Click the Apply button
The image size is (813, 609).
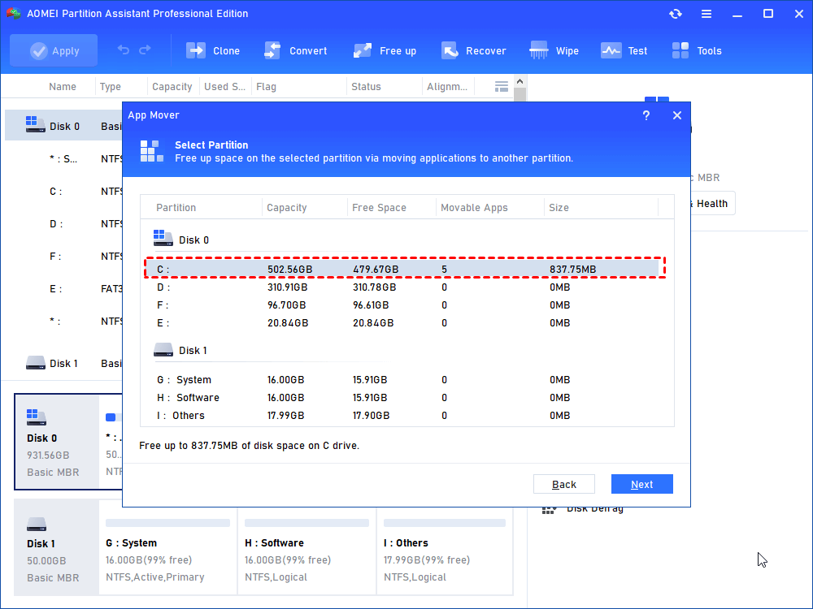pos(54,50)
